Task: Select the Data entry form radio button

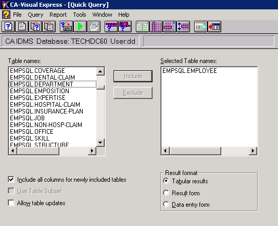Action: pos(166,204)
